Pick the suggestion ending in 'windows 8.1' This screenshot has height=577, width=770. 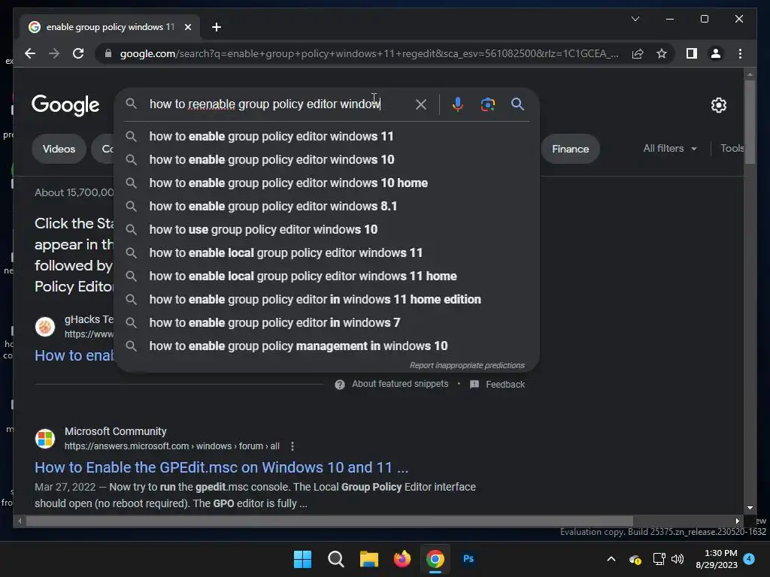(326, 206)
